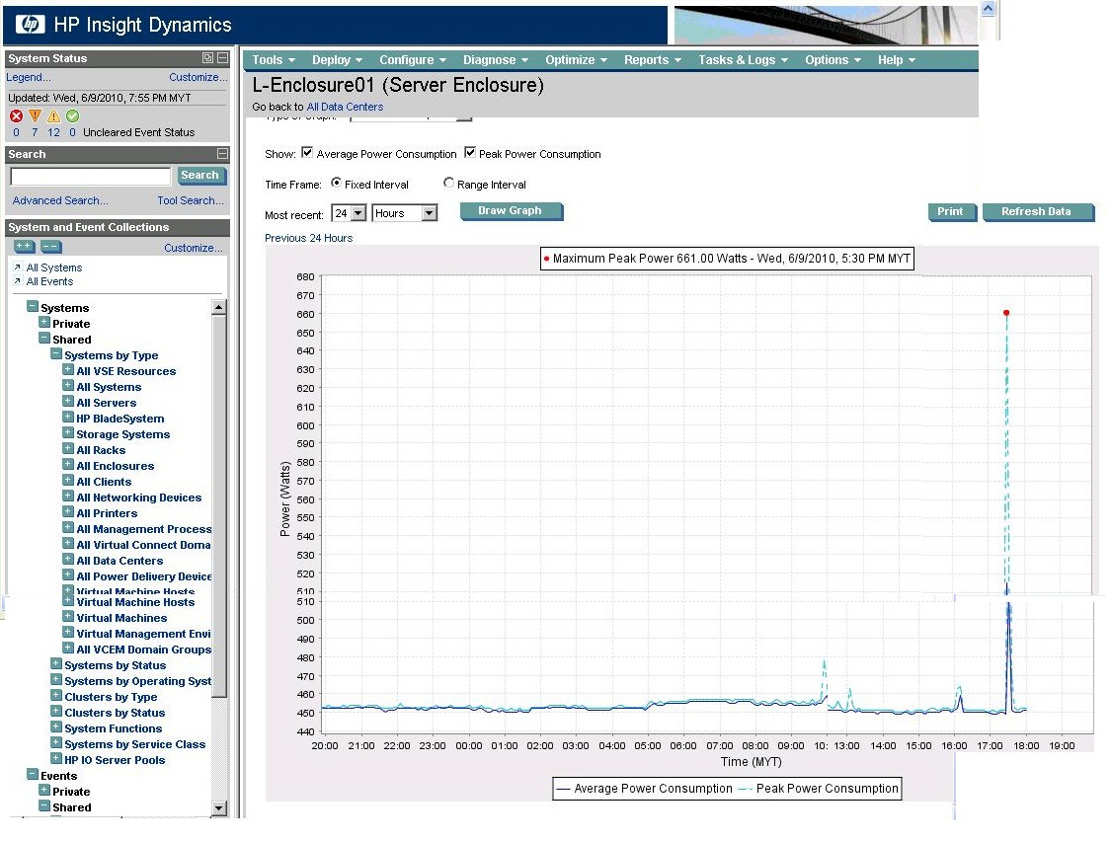Click the 12 minor events count
Screen dimensions: 1112x841
pos(54,132)
